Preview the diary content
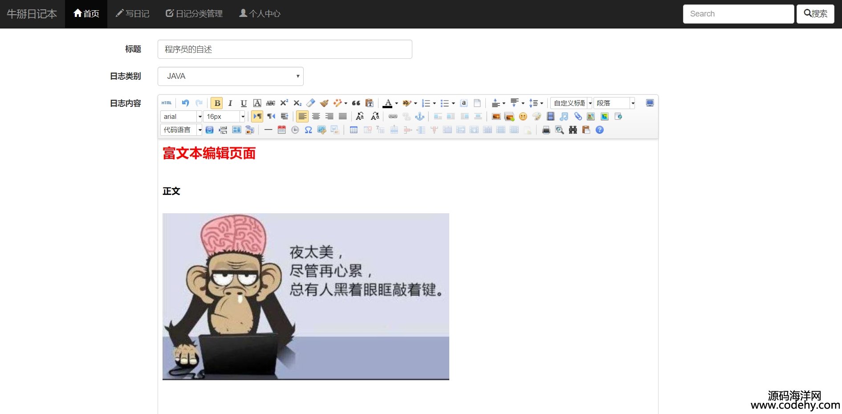 coord(559,130)
